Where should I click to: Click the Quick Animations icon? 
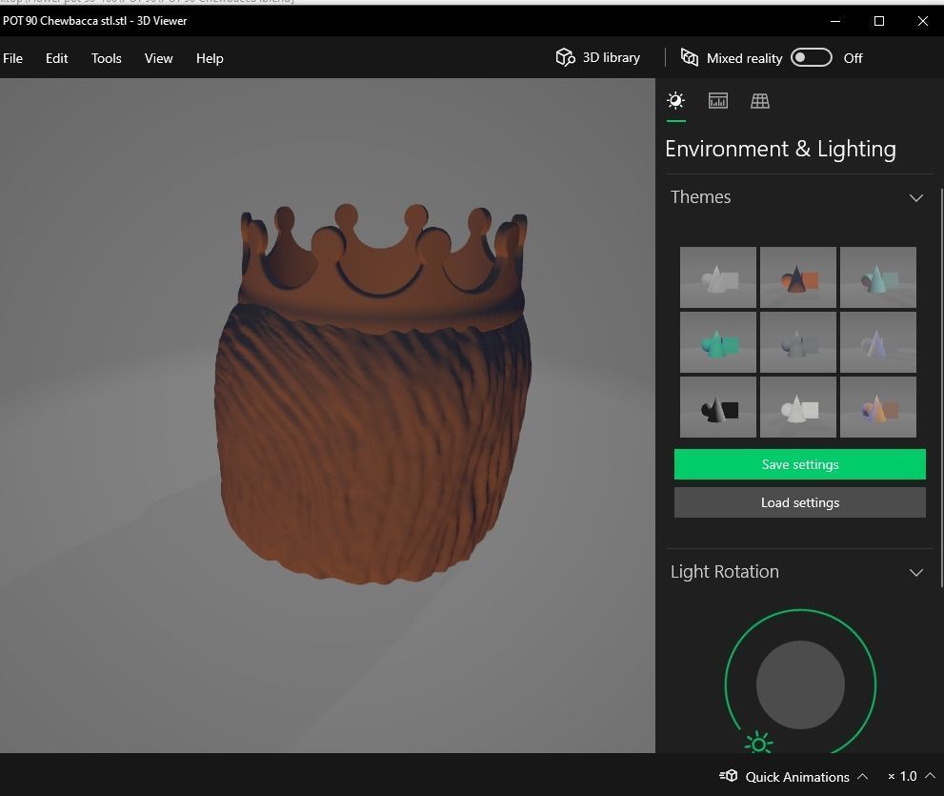[729, 776]
